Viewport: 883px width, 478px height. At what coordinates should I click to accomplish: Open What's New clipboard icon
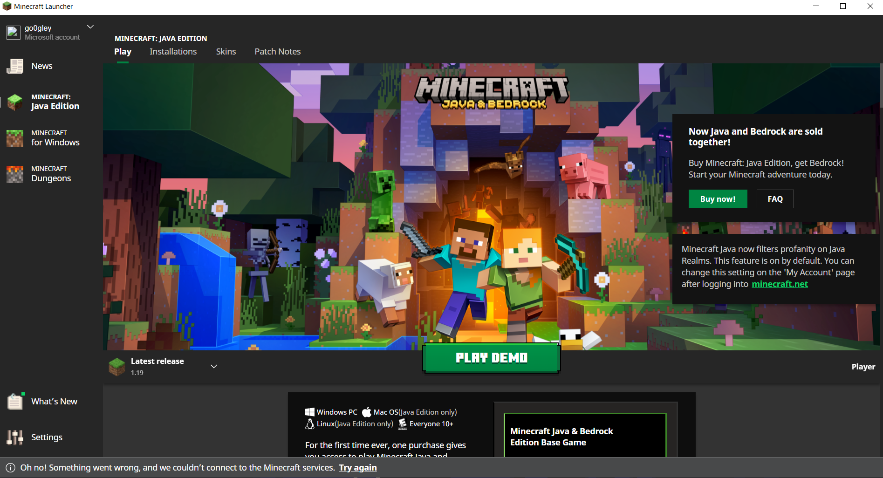[x=15, y=402]
